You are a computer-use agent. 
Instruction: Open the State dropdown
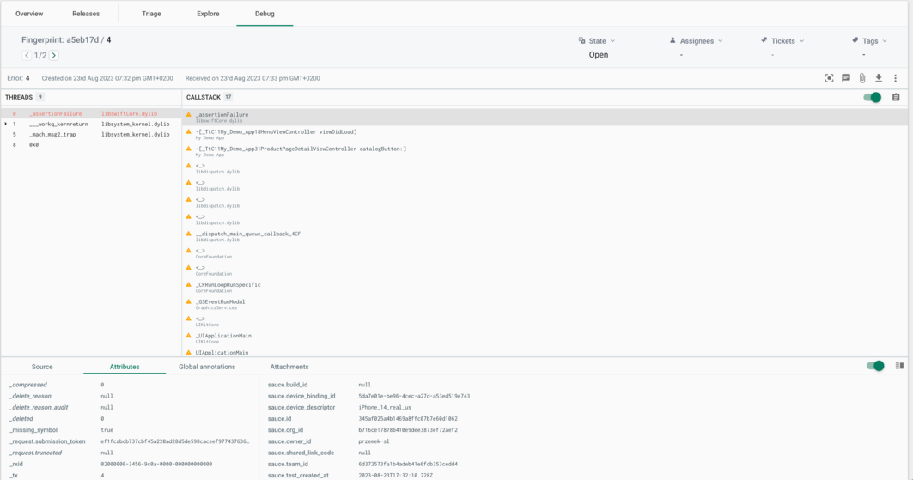[598, 41]
